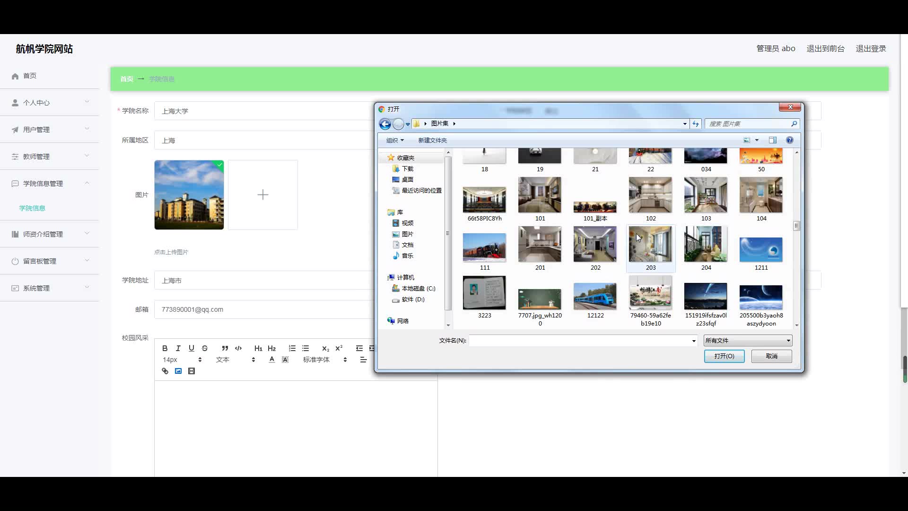The height and width of the screenshot is (511, 908).
Task: Toggle underline formatting
Action: click(x=192, y=348)
